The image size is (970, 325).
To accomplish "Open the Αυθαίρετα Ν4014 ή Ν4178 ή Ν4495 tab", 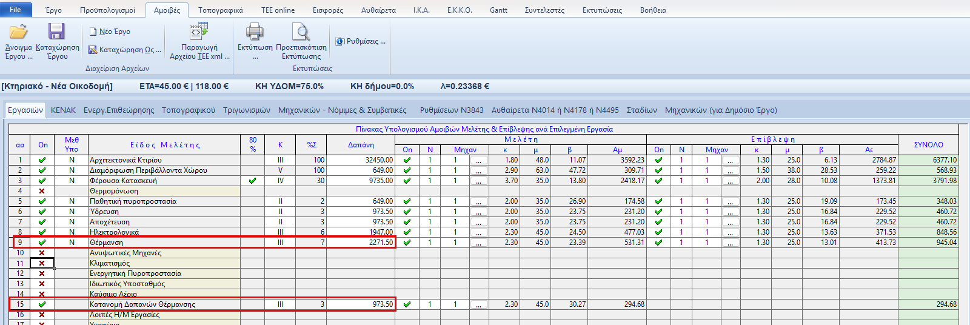I will (555, 110).
